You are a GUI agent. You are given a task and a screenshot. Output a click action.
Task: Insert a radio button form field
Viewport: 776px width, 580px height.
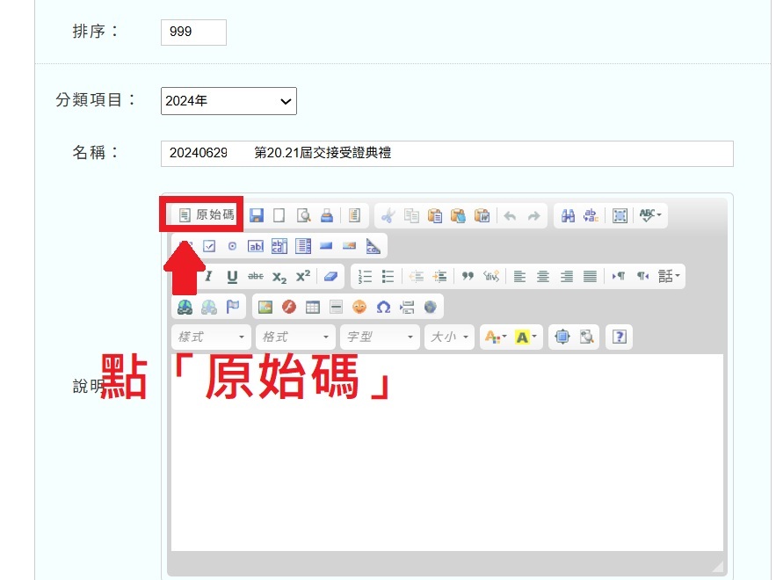(232, 246)
